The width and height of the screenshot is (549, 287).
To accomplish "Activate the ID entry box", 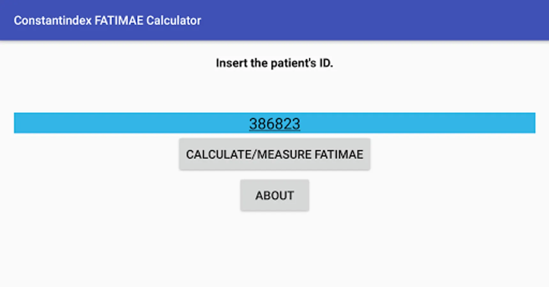I will 274,123.
